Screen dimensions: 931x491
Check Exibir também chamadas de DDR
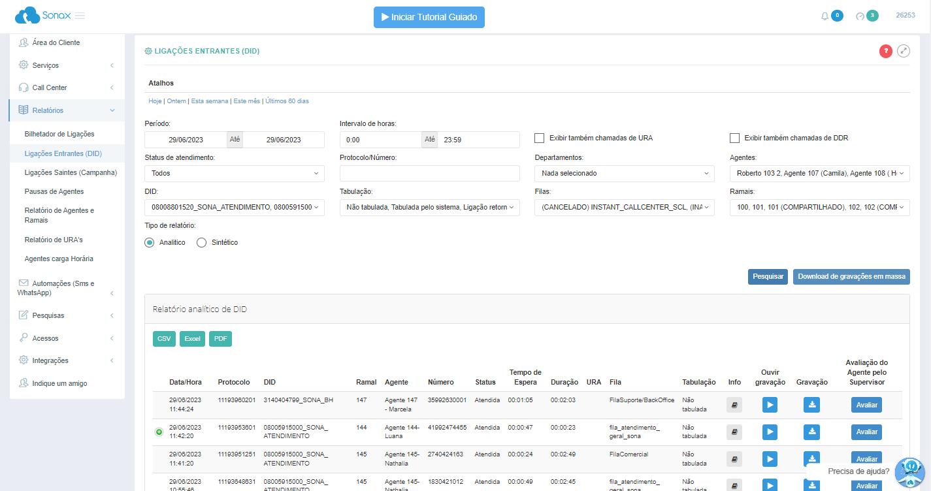pyautogui.click(x=734, y=138)
